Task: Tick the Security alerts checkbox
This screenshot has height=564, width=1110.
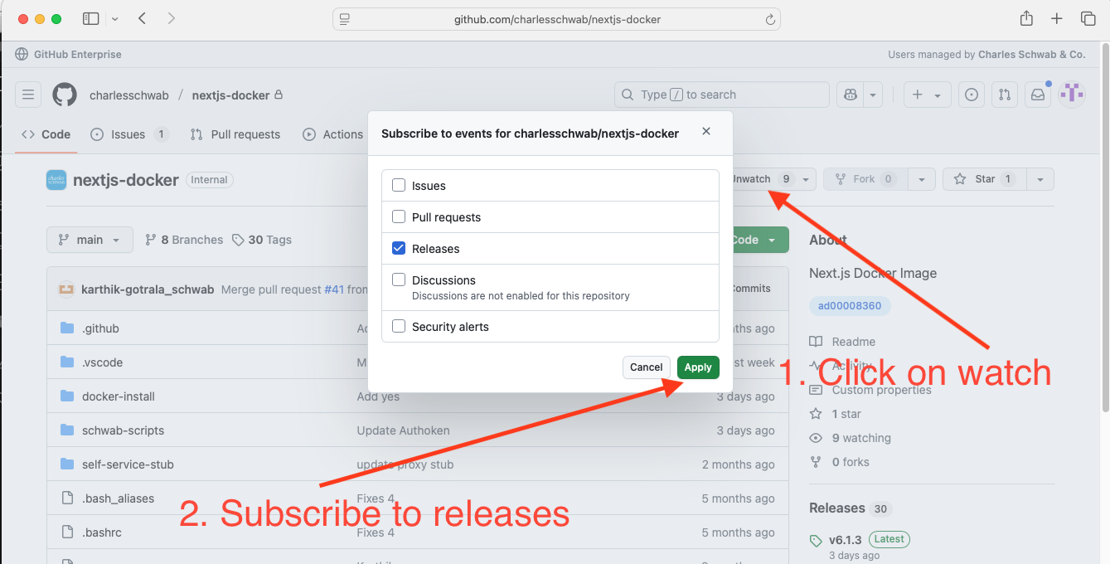Action: tap(399, 327)
